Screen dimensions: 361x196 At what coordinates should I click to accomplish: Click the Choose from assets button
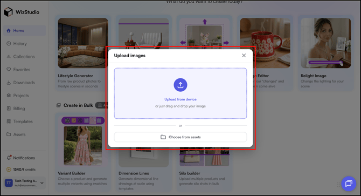tap(180, 137)
